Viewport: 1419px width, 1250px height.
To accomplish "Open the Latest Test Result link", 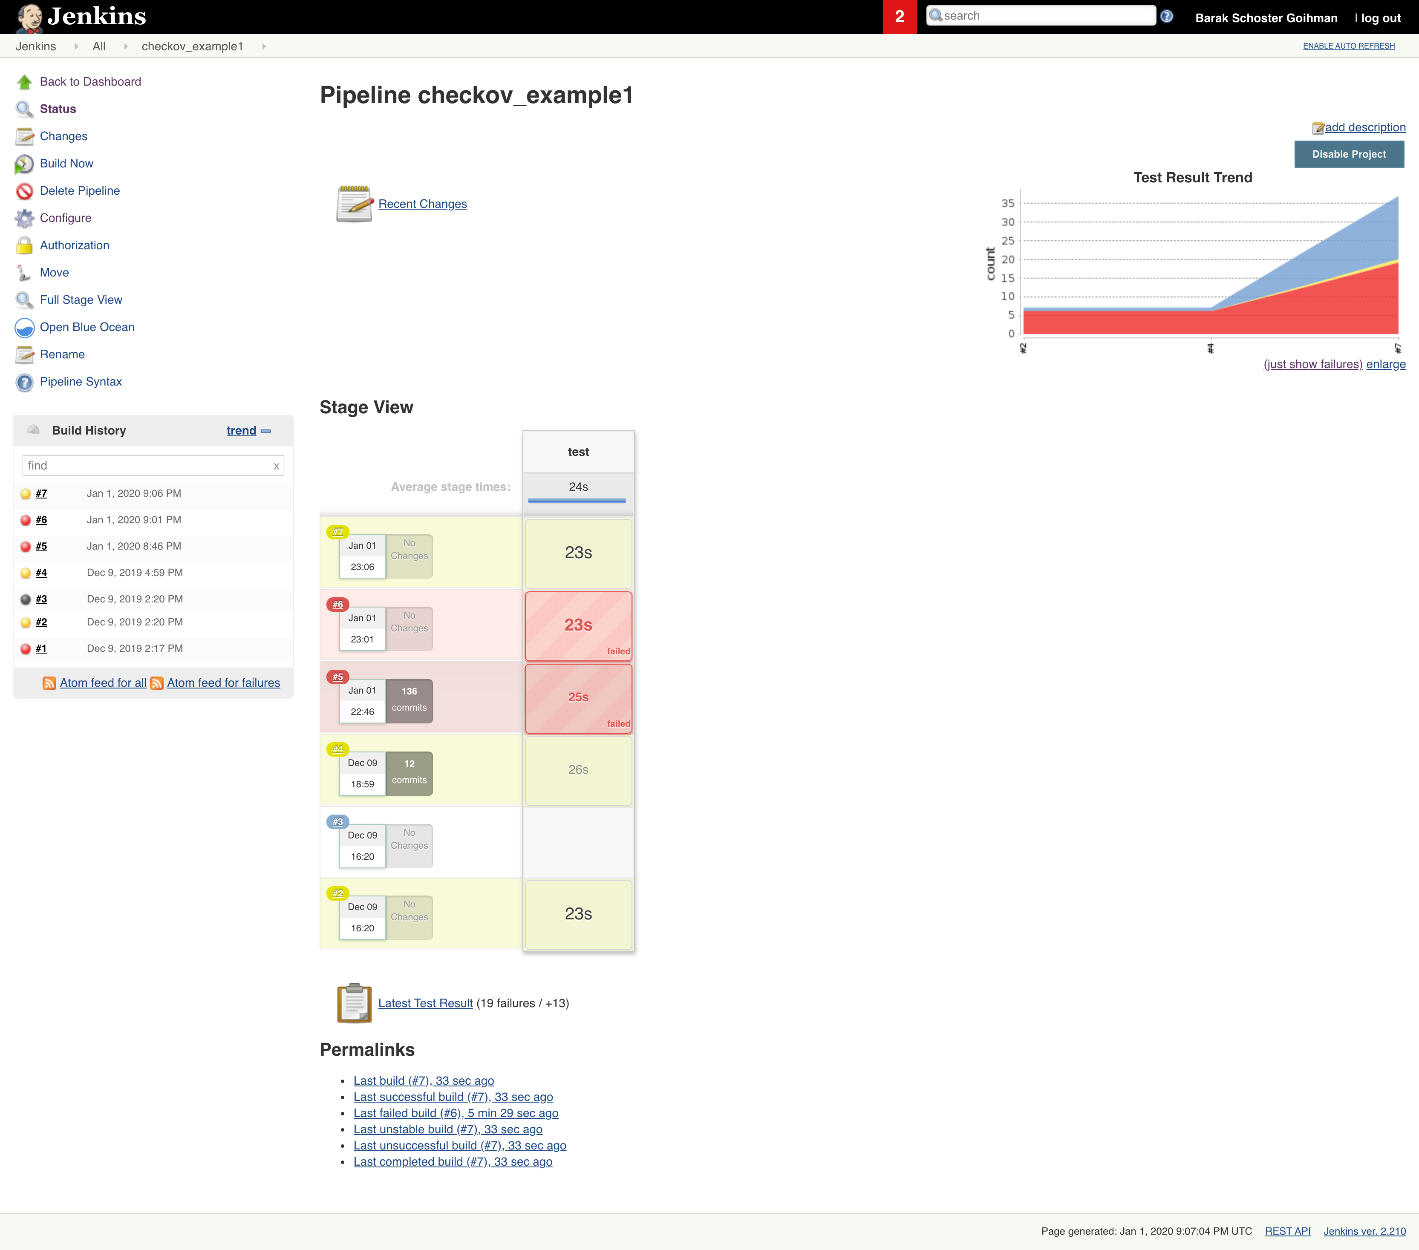I will click(x=425, y=1004).
